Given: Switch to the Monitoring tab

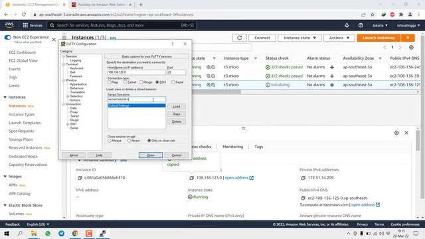Looking at the screenshot, I should (x=232, y=147).
